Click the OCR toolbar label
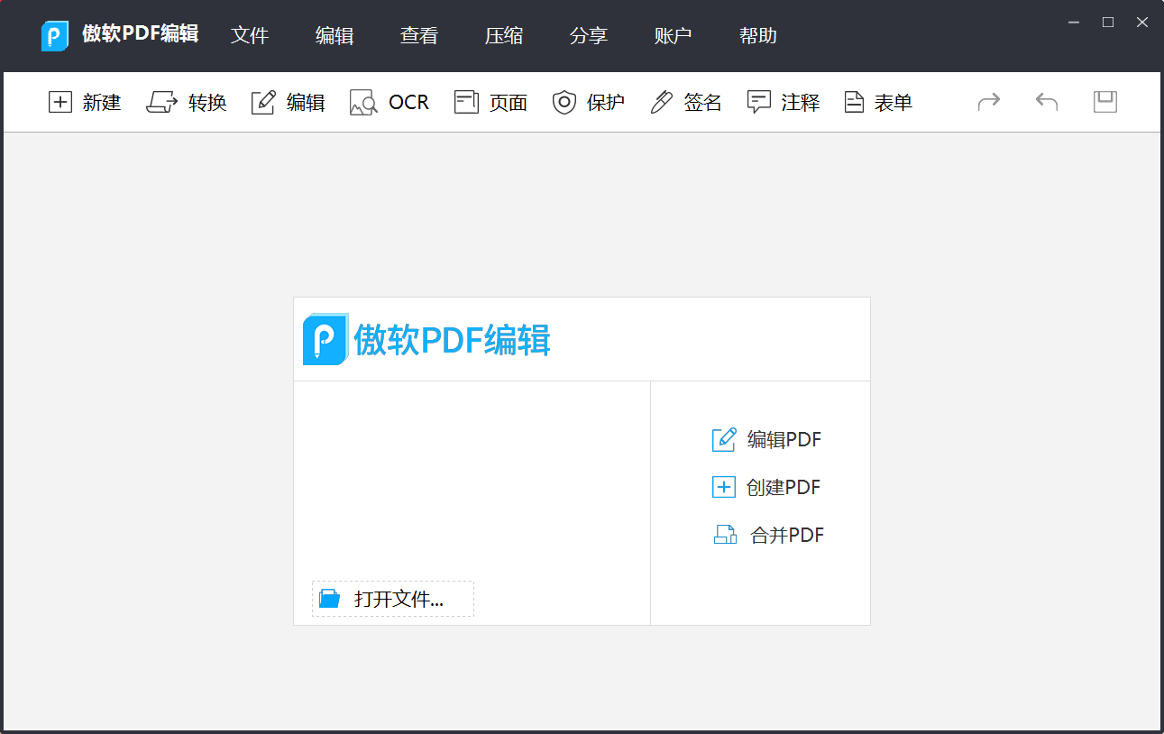 pyautogui.click(x=409, y=103)
